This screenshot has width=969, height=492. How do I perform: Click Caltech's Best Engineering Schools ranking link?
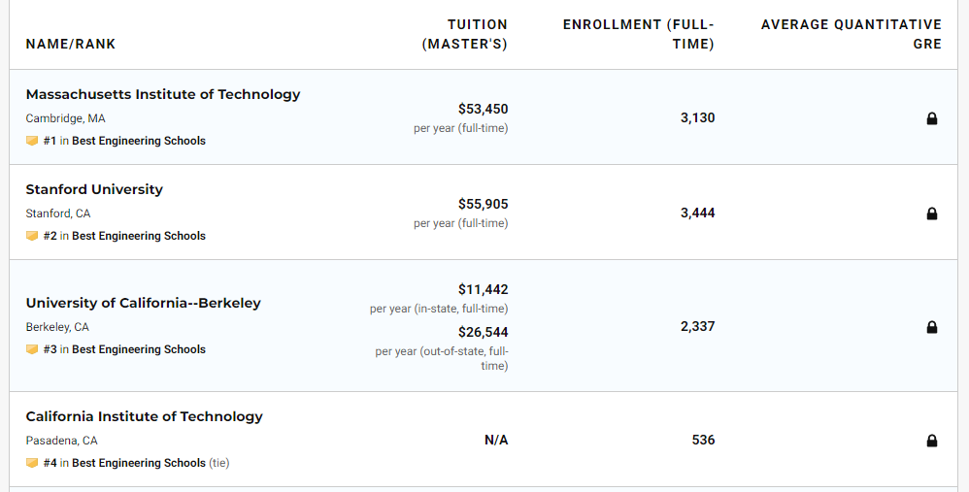[139, 463]
